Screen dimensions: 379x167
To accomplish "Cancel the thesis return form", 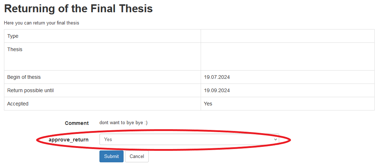I will point(137,157).
